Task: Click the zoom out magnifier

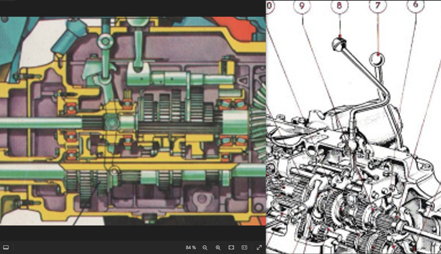Action: click(x=205, y=247)
